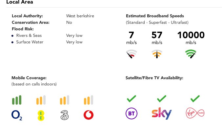Click the EE network logo
222x136 pixels.
point(41,115)
